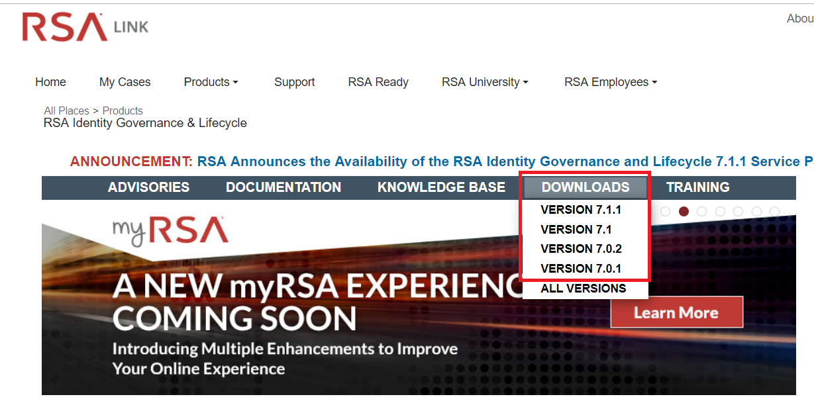Select the second carousel indicator dot
Image resolution: width=814 pixels, height=409 pixels.
(684, 211)
